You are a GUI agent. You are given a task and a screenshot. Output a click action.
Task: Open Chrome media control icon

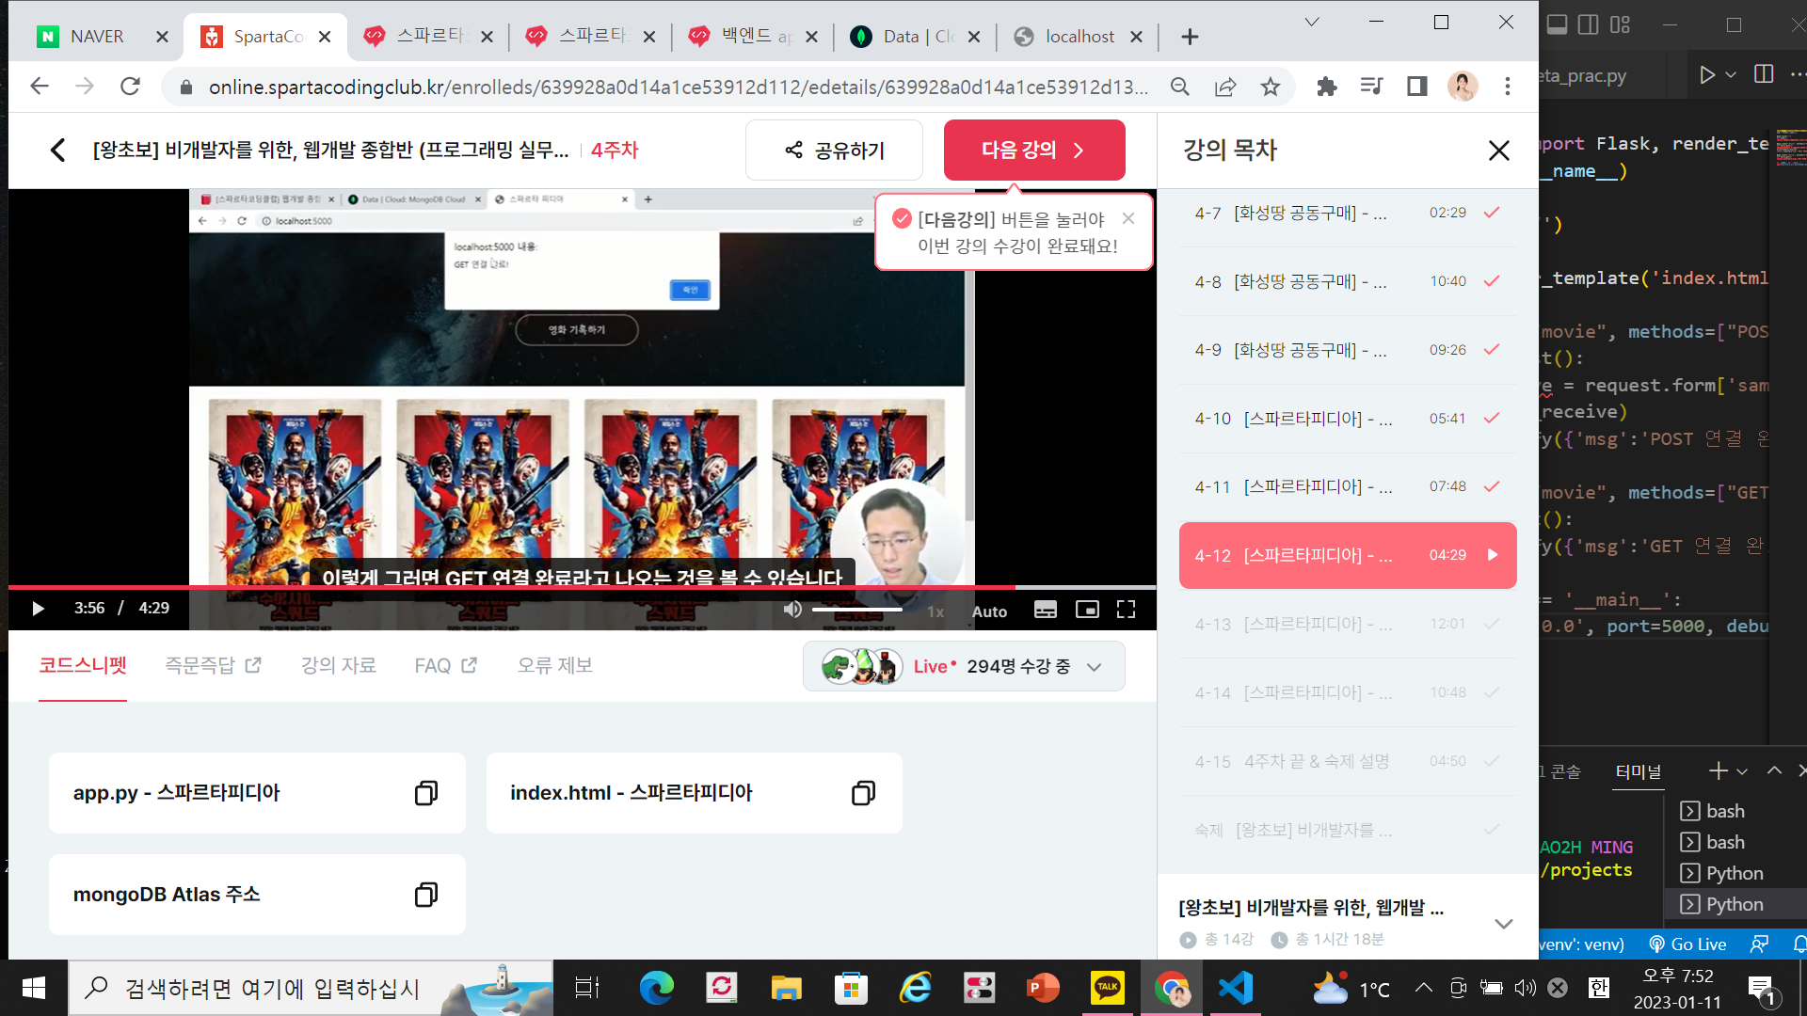click(1371, 87)
